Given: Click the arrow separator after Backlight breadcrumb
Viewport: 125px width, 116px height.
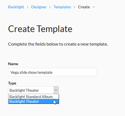Looking at the screenshot, I should (x=27, y=7).
